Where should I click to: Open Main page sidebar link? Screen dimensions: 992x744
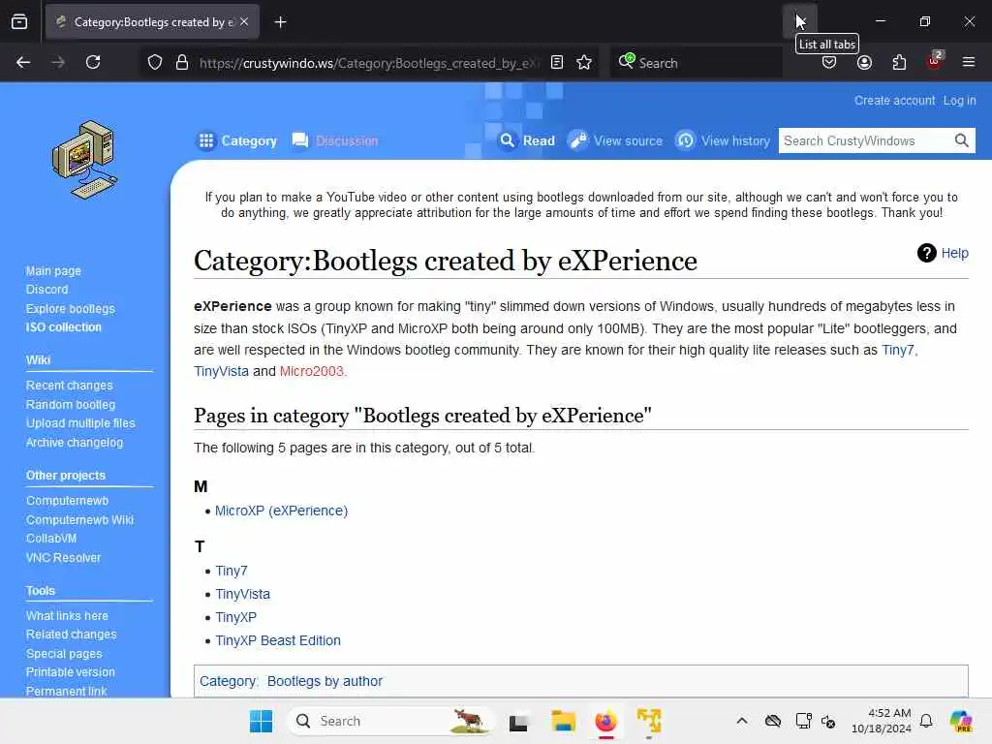coord(53,271)
